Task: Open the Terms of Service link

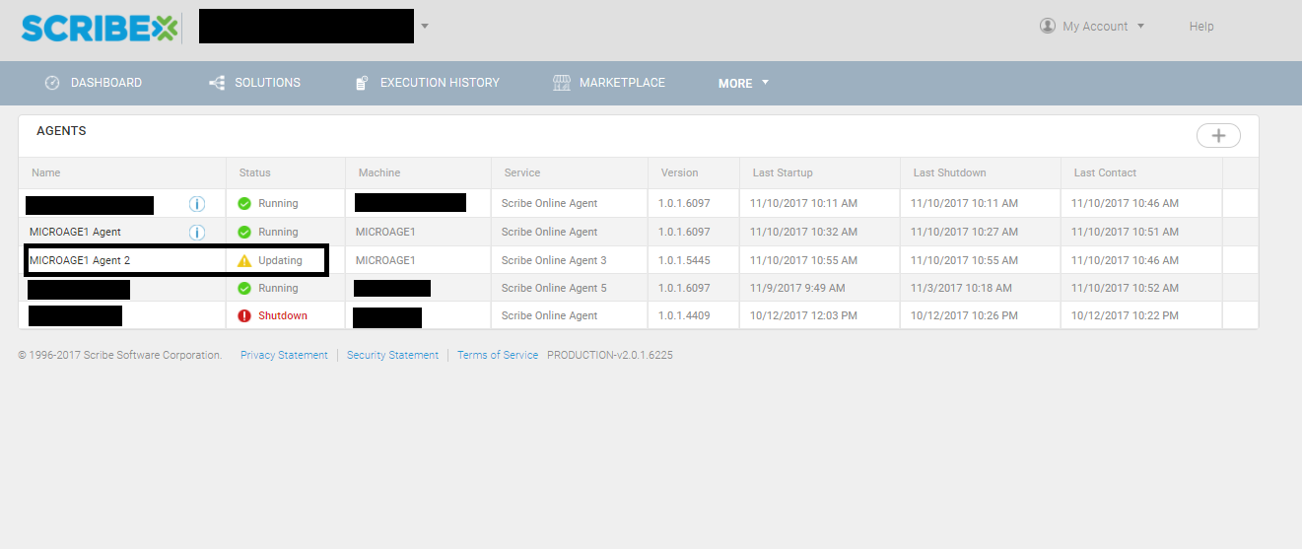Action: [498, 355]
